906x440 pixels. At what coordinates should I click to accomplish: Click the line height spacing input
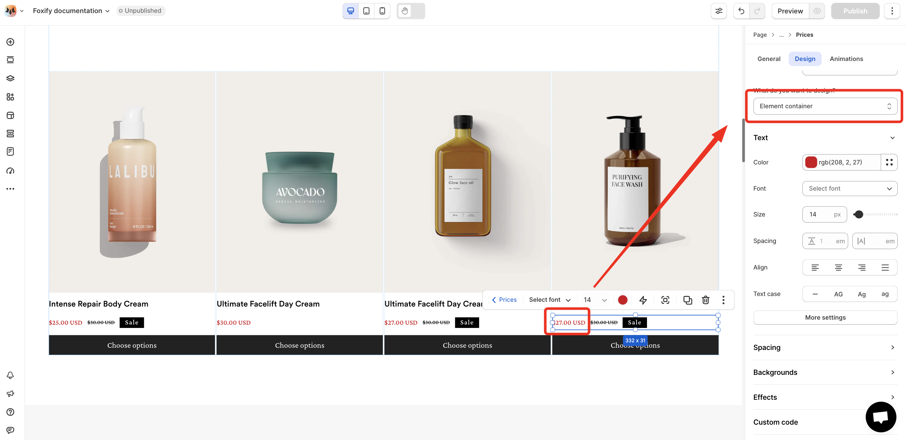[x=825, y=241]
